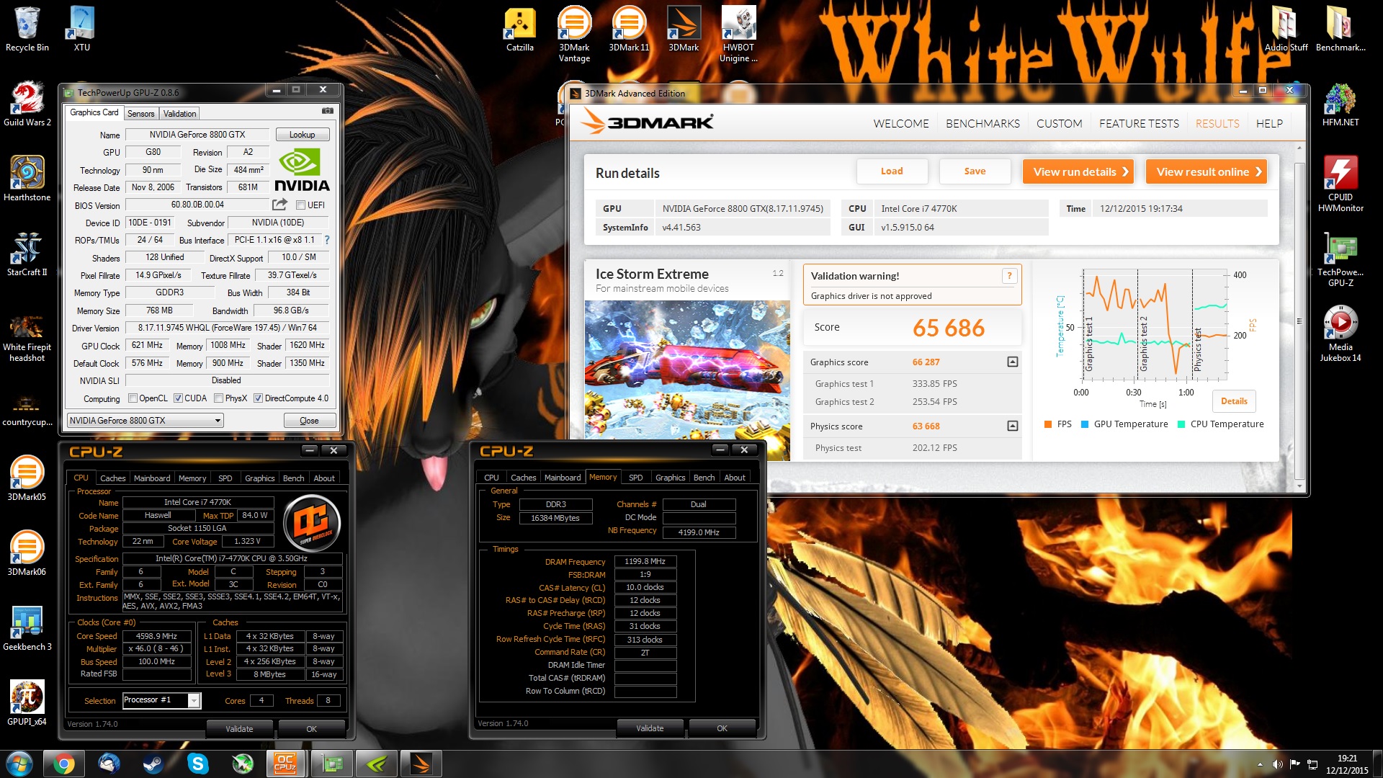The image size is (1383, 778).
Task: Open the CPUID HWMonitor desktop icon
Action: tap(1341, 184)
